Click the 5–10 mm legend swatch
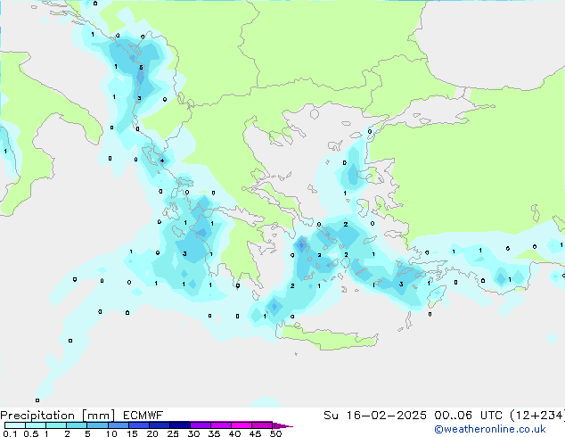The width and height of the screenshot is (565, 437). [97, 425]
